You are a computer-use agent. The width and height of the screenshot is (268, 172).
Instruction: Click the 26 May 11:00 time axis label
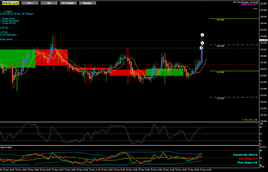tap(169, 170)
